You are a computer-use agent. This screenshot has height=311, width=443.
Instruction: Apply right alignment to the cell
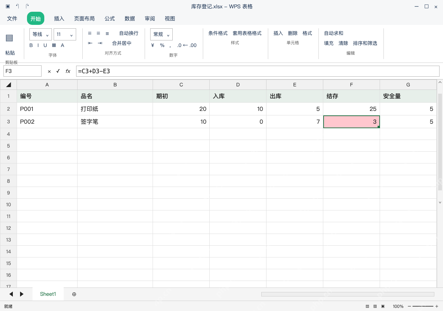coord(107,33)
